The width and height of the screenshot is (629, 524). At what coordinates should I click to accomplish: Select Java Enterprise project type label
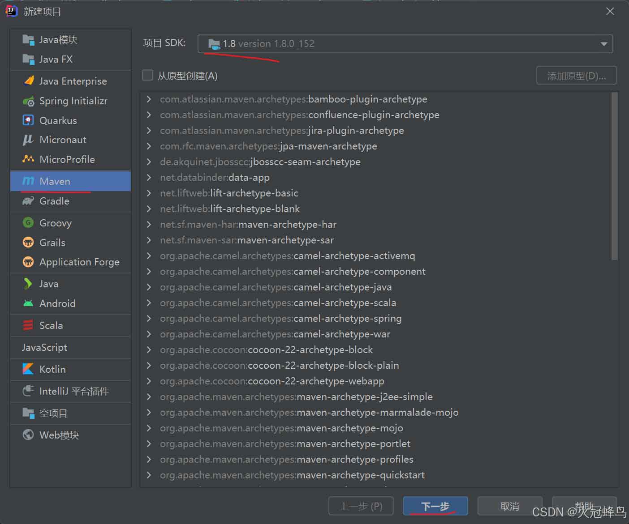click(x=73, y=81)
